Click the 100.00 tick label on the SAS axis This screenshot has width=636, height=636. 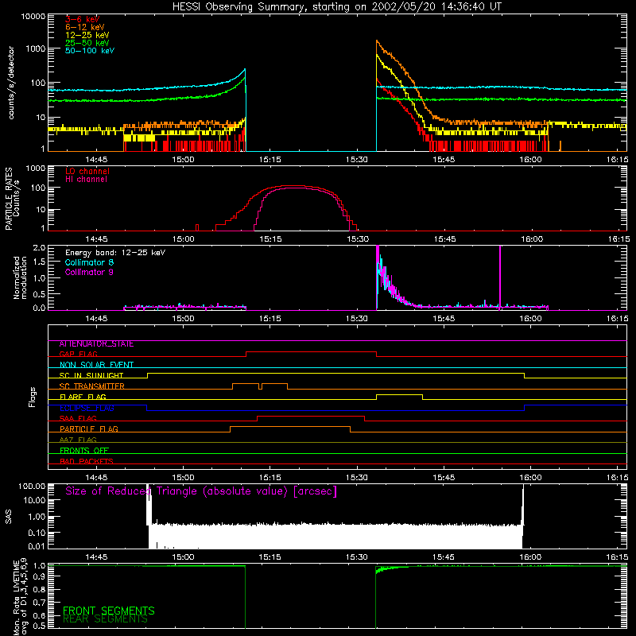tap(32, 487)
